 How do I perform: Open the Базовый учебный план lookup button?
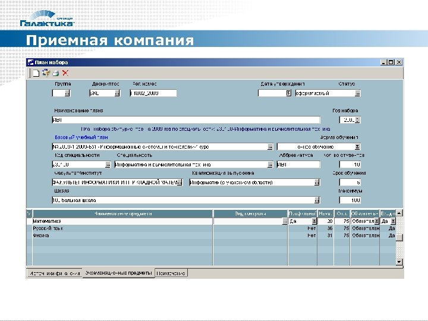[x=270, y=147]
